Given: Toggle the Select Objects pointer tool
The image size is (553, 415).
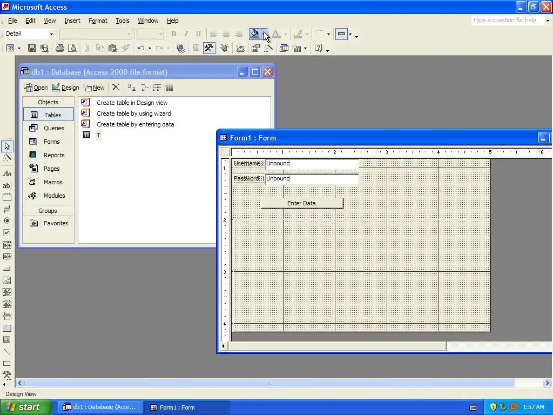Looking at the screenshot, I should pos(6,146).
